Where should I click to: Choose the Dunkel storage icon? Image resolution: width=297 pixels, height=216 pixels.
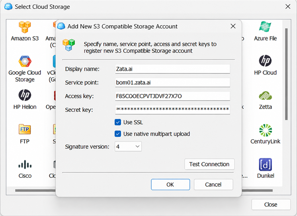coord(265,165)
